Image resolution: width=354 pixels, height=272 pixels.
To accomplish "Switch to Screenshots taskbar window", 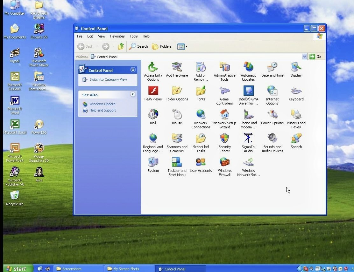I will tap(79, 269).
